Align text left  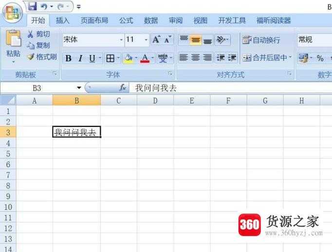tap(184, 57)
